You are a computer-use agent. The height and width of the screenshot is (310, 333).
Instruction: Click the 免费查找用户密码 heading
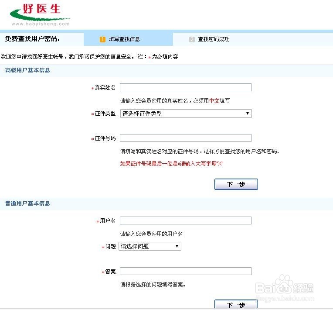tap(32, 39)
